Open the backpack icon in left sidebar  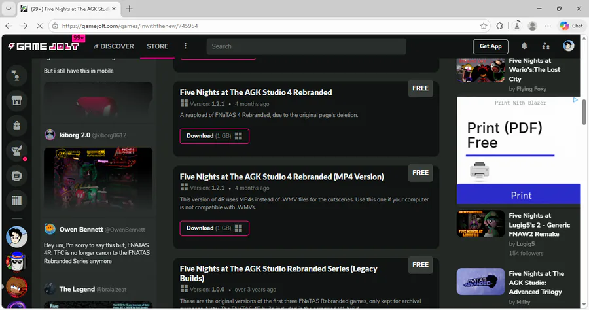[x=16, y=126]
